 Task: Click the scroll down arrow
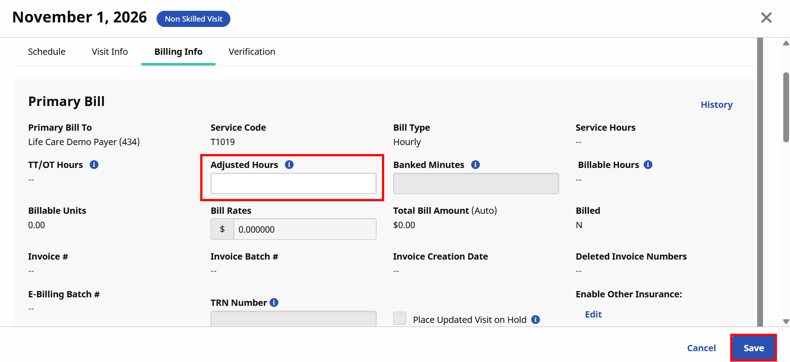point(786,322)
